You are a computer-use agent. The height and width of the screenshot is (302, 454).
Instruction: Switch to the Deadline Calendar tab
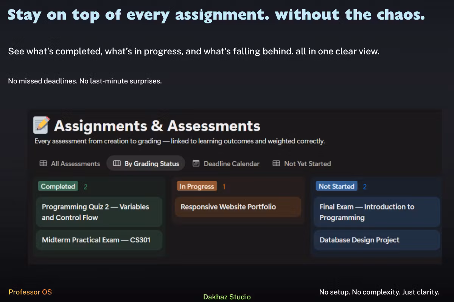[x=226, y=163]
